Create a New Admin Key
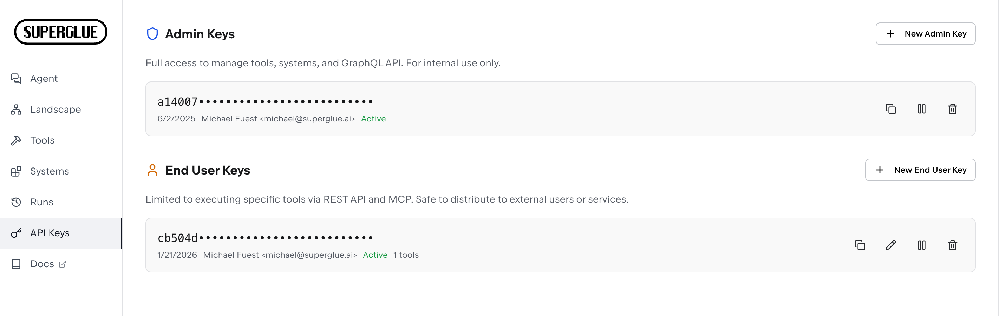 [x=926, y=33]
